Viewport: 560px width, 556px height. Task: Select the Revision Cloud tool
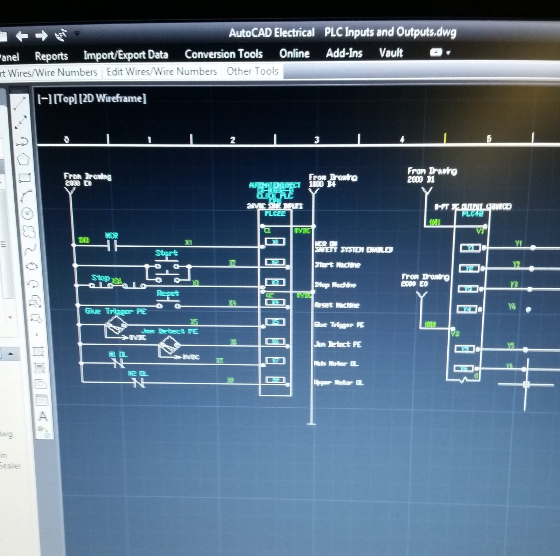coord(29,231)
